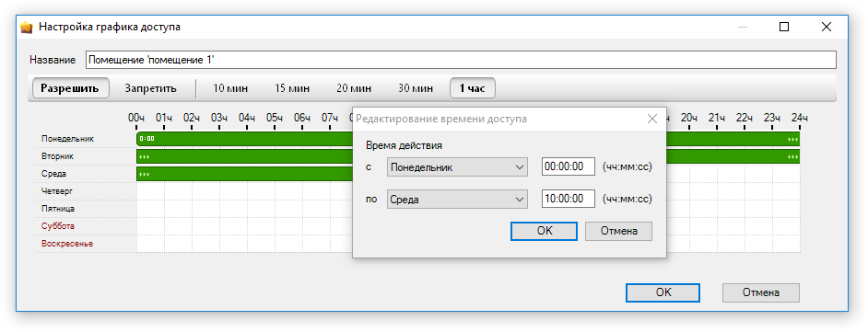This screenshot has width=868, height=332.
Task: Click the end time field 10:00:00
Action: tap(568, 200)
